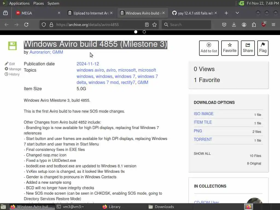The image size is (280, 210).
Task: Click the address bar URL
Action: tap(87, 25)
